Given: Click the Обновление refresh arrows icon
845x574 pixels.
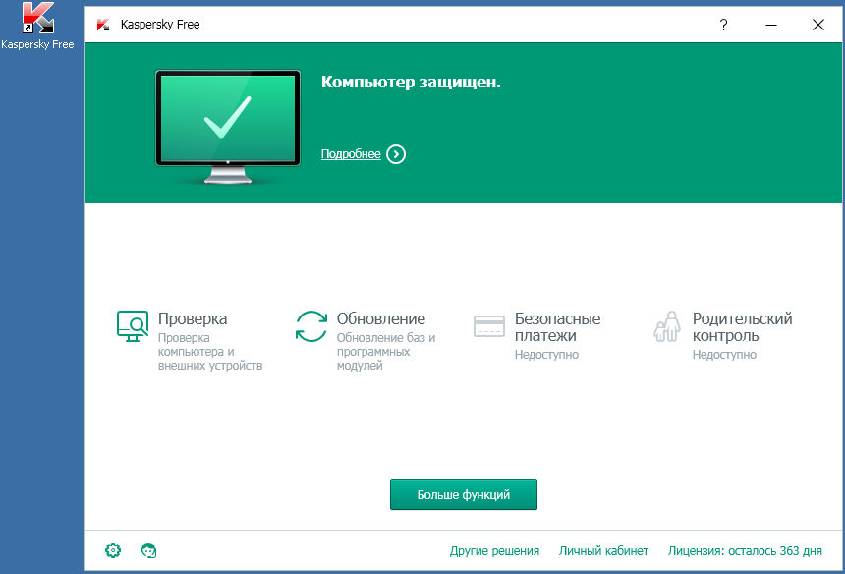Looking at the screenshot, I should coord(310,326).
